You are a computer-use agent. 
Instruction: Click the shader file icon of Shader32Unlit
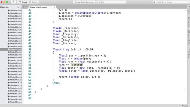[9, 38]
